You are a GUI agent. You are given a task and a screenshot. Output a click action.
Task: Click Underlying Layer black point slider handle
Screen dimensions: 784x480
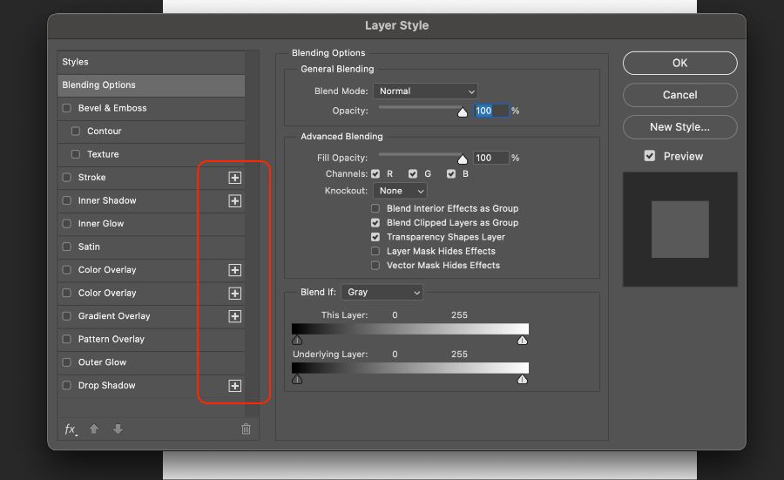pyautogui.click(x=297, y=379)
